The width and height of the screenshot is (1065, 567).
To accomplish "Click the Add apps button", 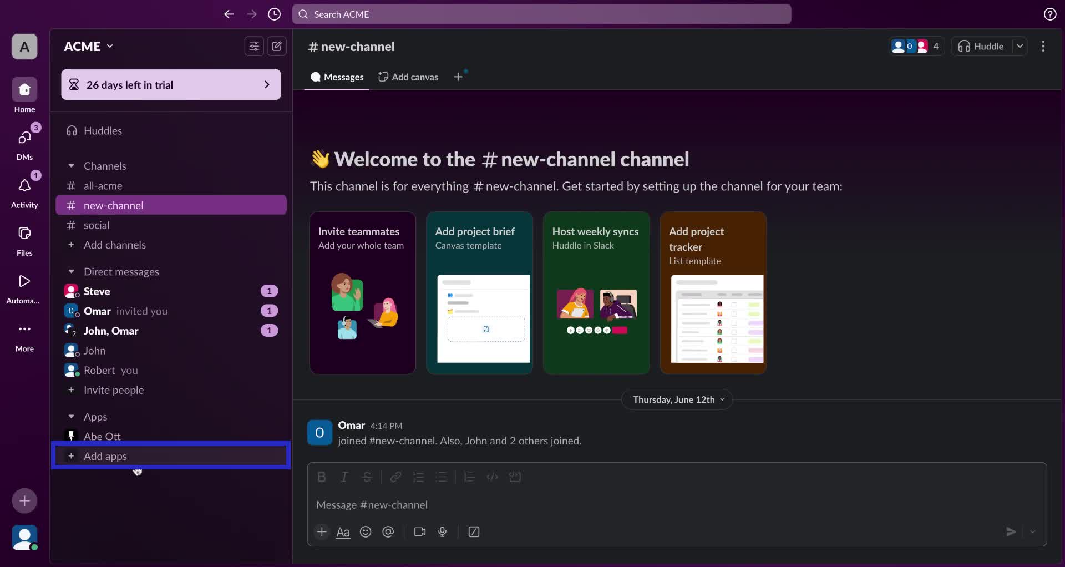I will pos(105,456).
